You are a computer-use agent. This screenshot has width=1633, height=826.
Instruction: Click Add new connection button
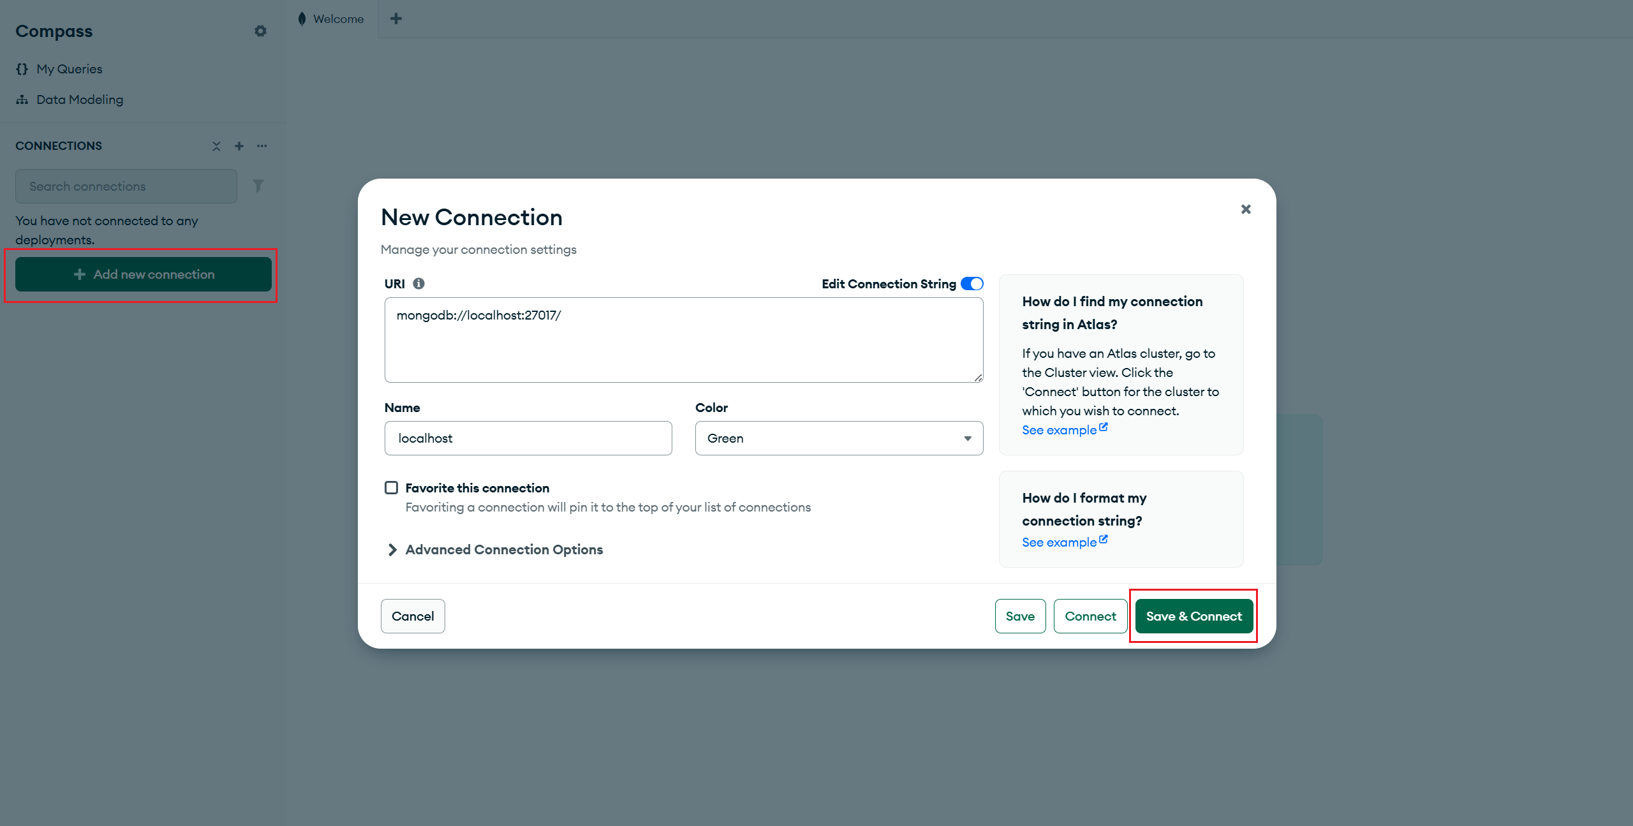tap(144, 274)
